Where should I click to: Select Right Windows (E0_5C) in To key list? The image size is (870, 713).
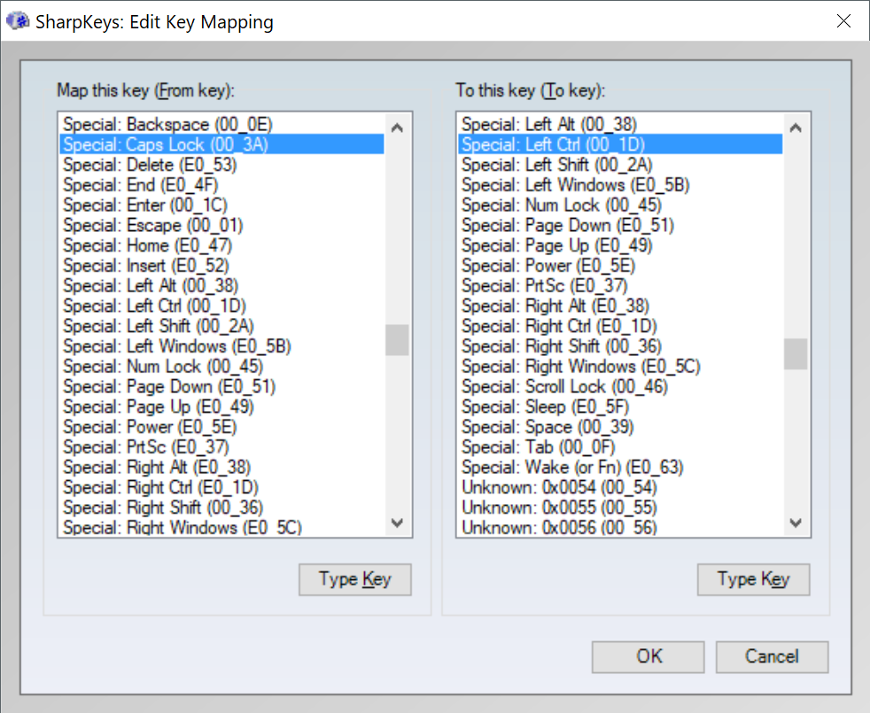[x=620, y=366]
